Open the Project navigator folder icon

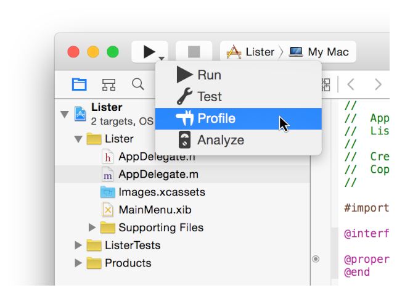80,85
